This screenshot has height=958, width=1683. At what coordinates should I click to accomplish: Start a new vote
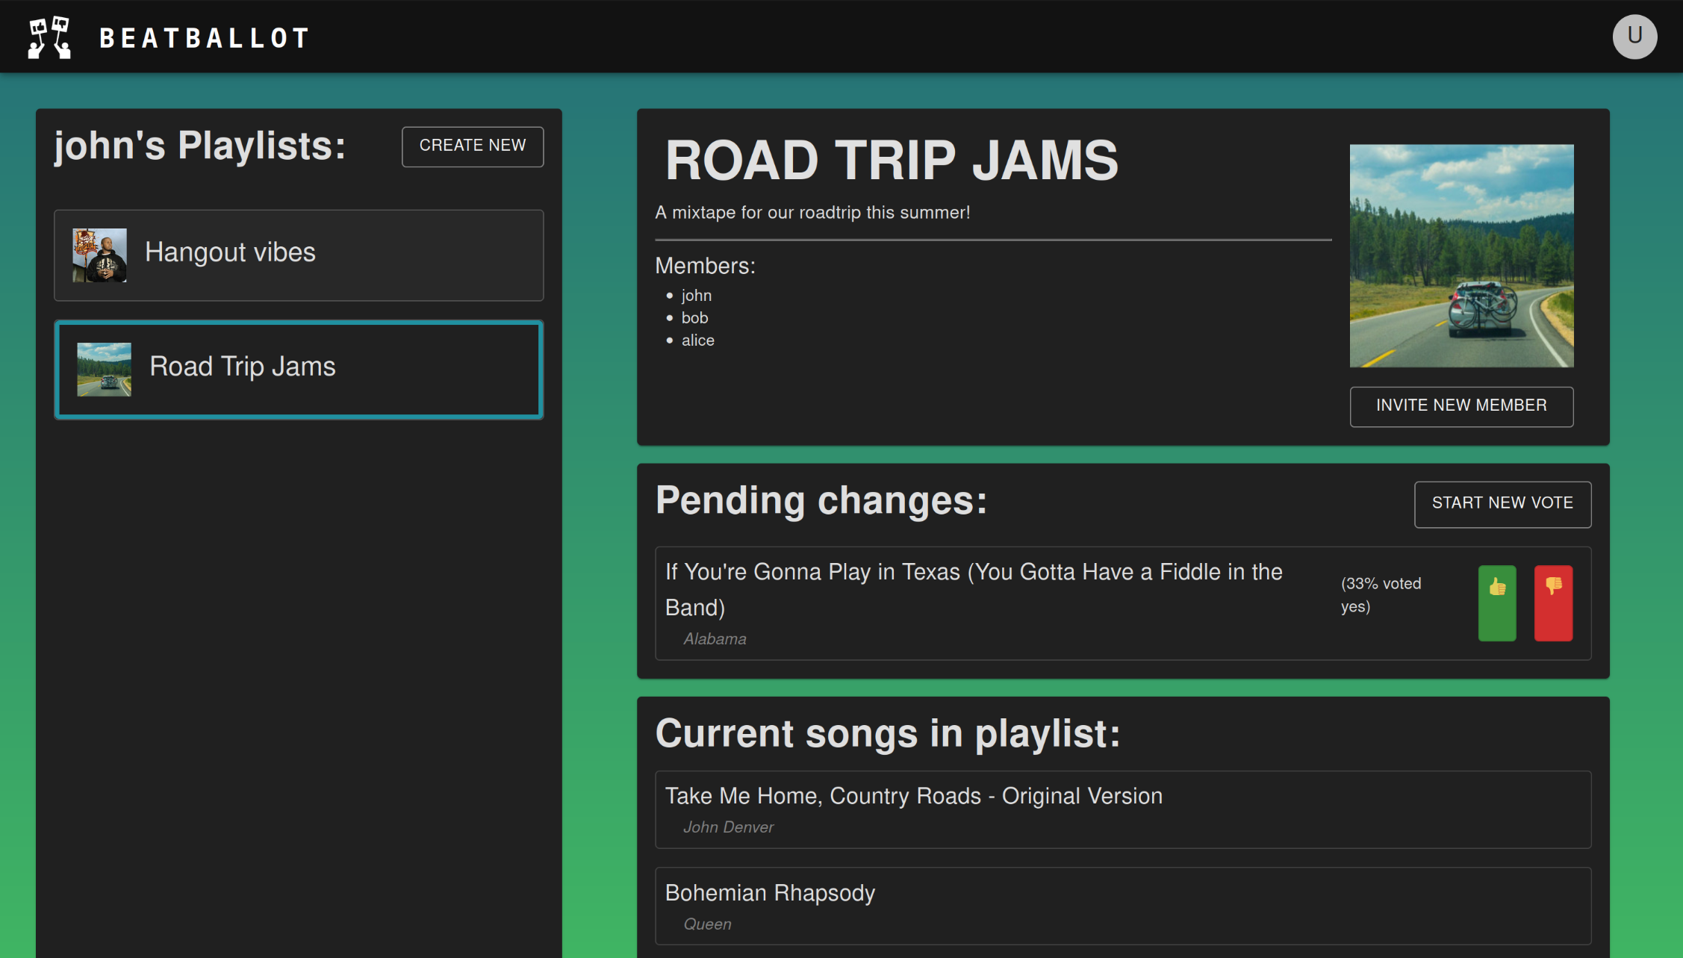(x=1502, y=504)
